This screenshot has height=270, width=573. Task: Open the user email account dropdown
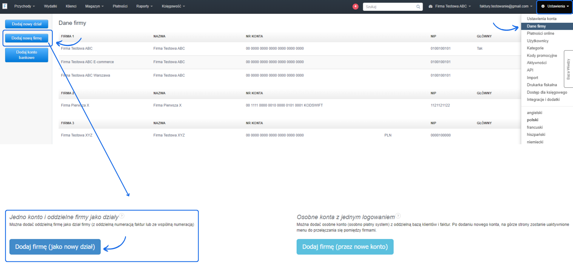(x=506, y=6)
